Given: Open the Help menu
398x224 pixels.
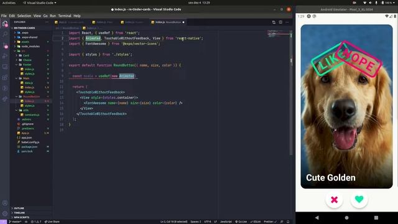Looking at the screenshot, I should (77, 16).
